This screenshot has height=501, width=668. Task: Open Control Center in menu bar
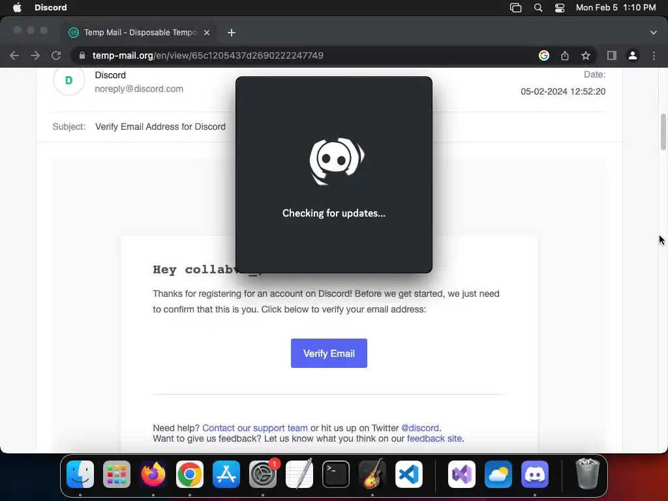pos(559,8)
